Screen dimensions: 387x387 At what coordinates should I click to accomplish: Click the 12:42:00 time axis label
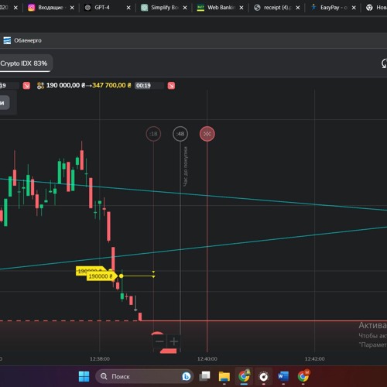coord(315,359)
